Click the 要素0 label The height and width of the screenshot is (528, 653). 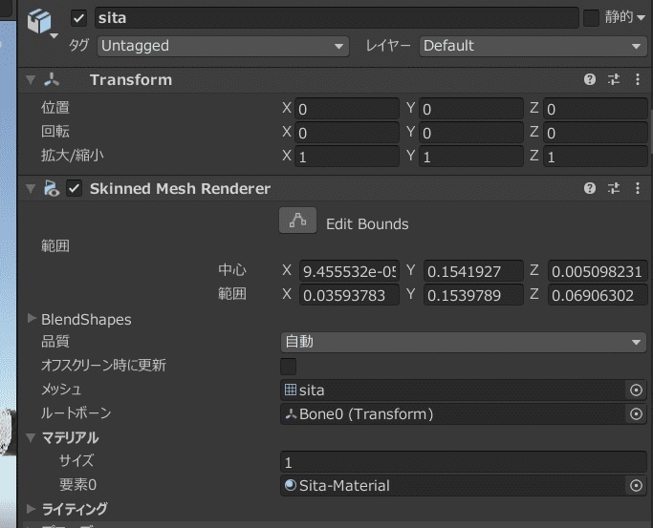tap(77, 484)
